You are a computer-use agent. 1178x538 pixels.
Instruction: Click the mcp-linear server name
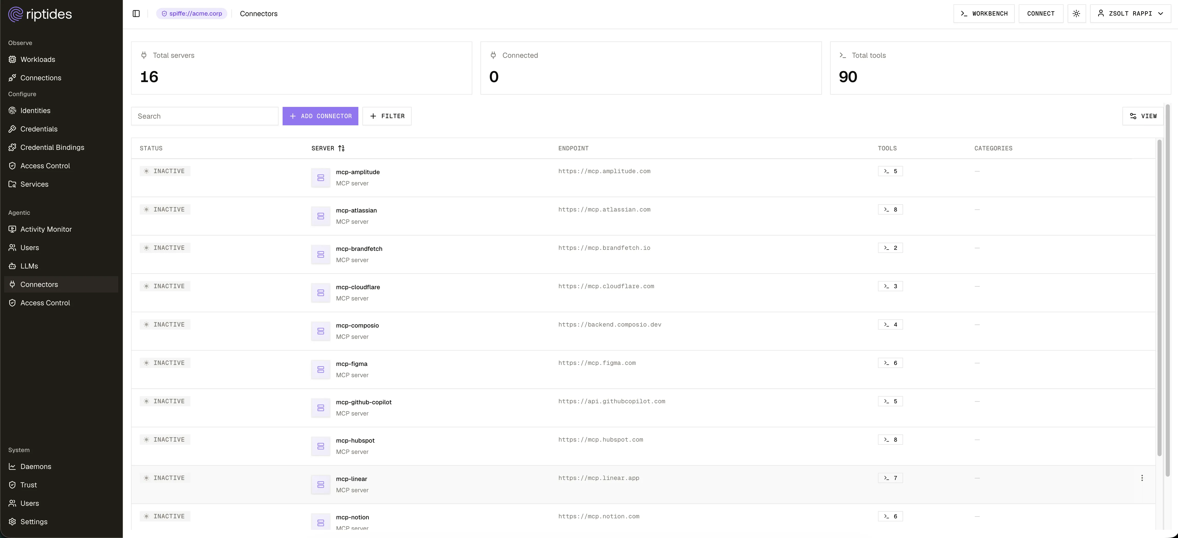351,479
